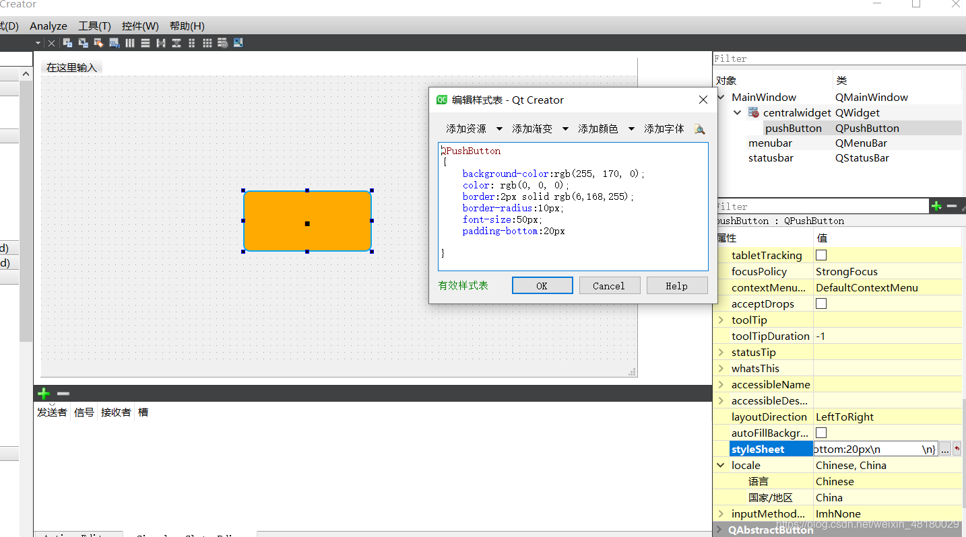Click Cancel in the style sheet dialog
Image resolution: width=966 pixels, height=537 pixels.
pos(609,285)
